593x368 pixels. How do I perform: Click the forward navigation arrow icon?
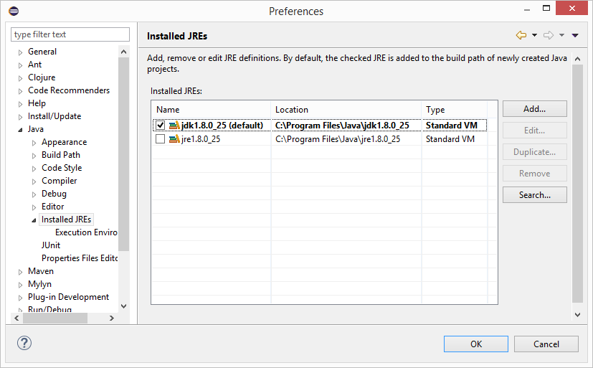[549, 35]
